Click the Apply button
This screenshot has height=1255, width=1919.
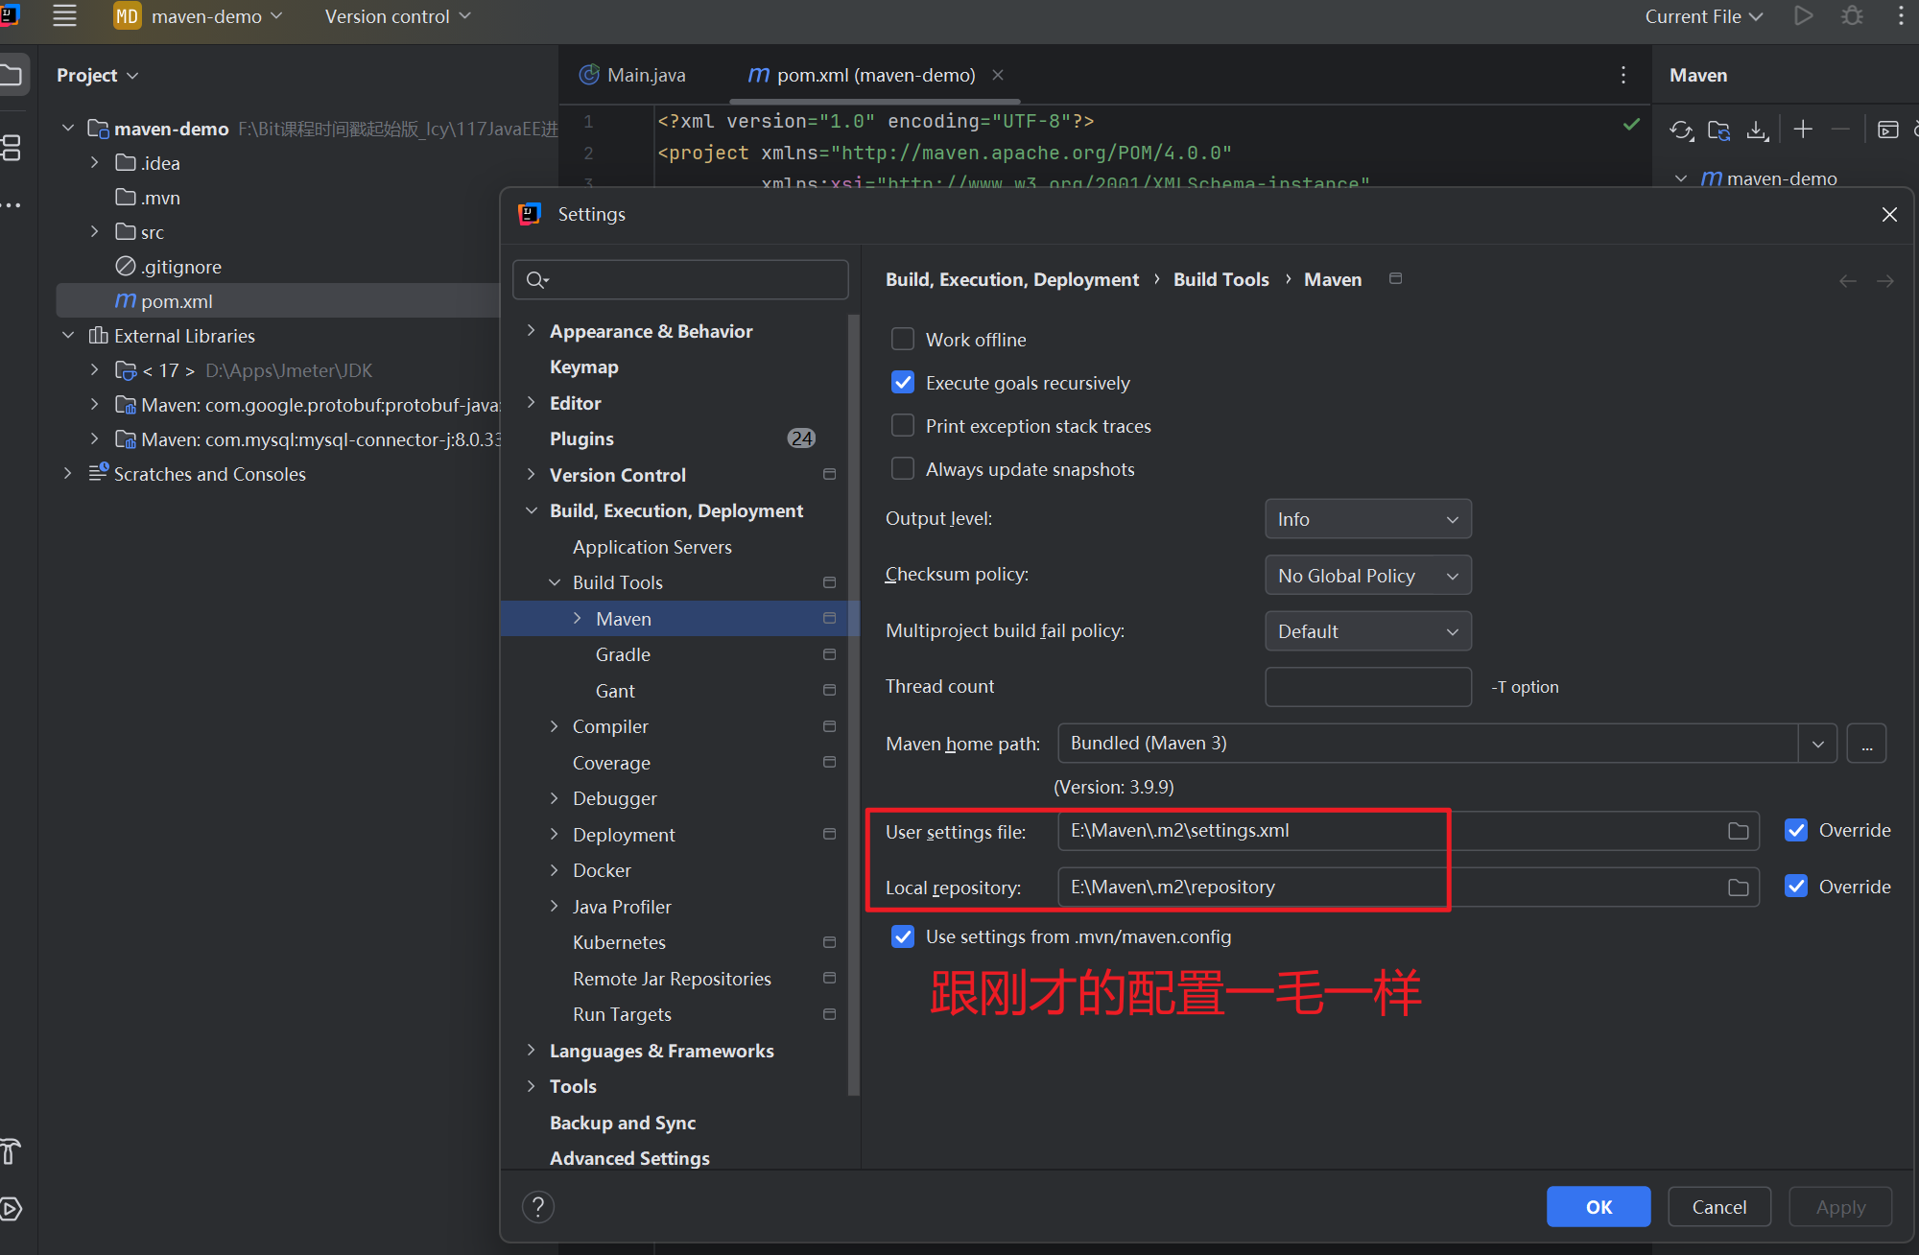(1840, 1207)
